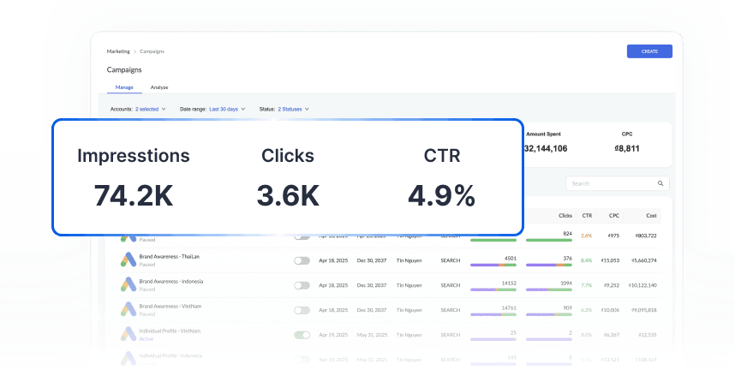This screenshot has width=735, height=370.
Task: Click into the Search input field
Action: click(x=618, y=183)
